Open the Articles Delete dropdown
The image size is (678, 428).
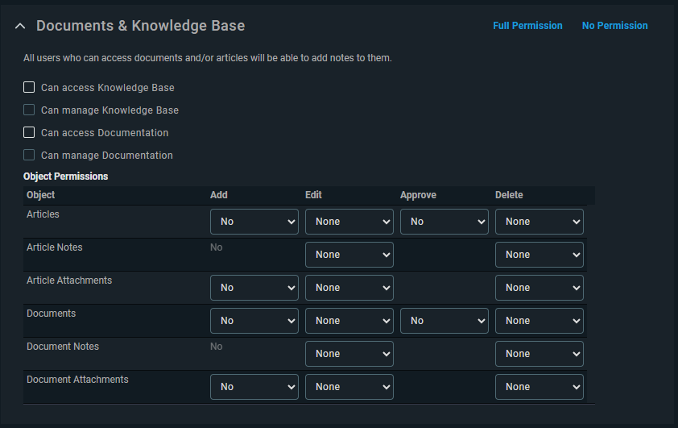click(540, 222)
